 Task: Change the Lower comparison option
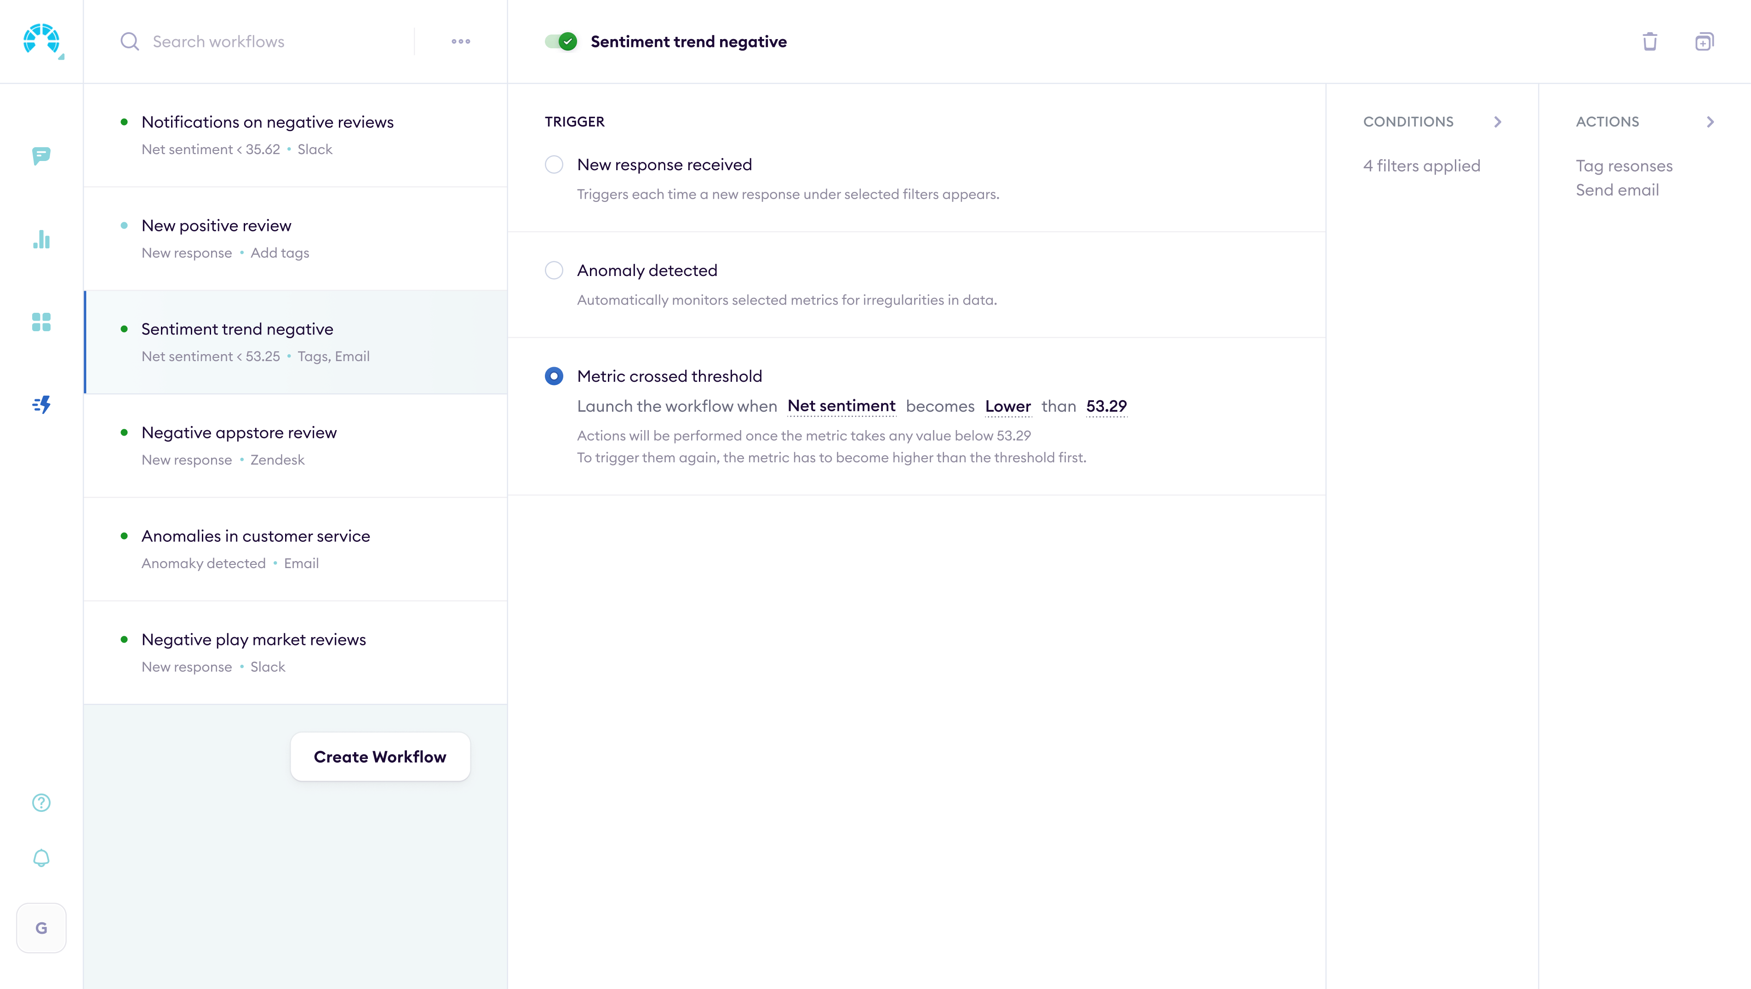(1008, 406)
